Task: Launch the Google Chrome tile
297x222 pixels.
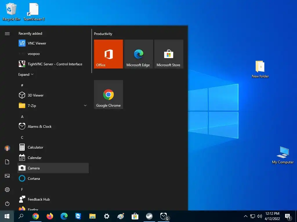Action: click(x=108, y=95)
